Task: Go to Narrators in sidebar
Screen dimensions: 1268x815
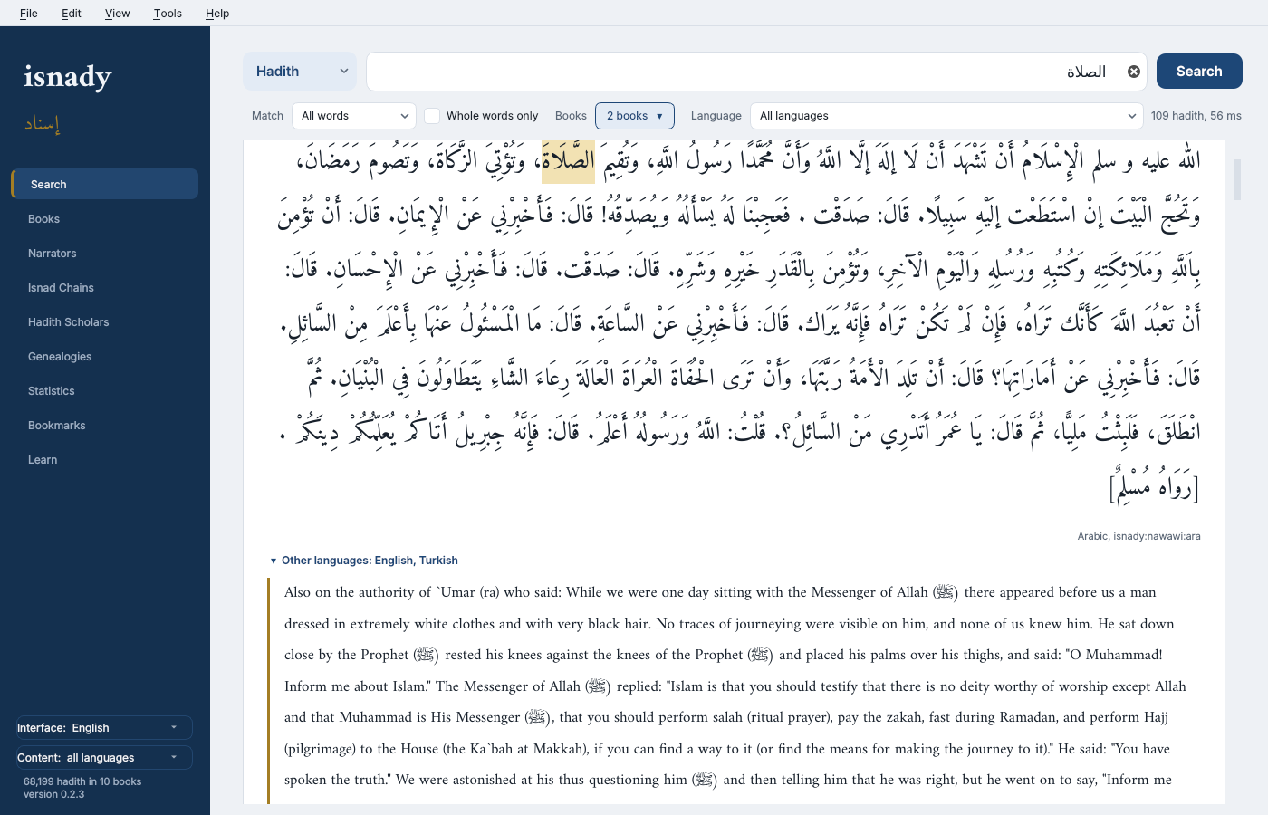Action: coord(104,254)
